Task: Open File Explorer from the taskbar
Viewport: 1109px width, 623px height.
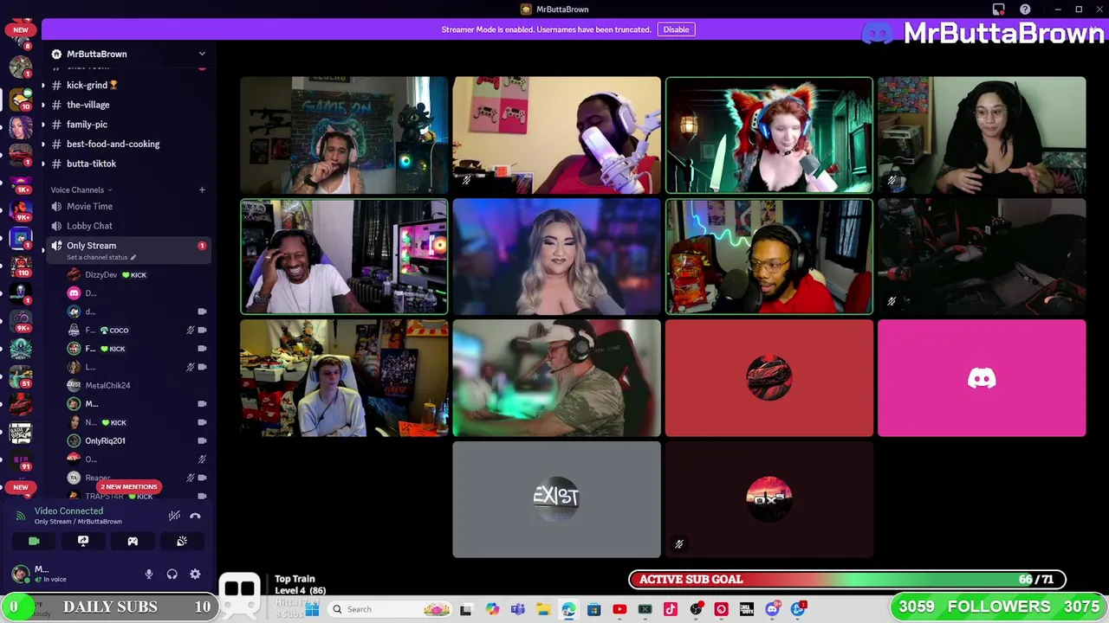Action: tap(543, 609)
